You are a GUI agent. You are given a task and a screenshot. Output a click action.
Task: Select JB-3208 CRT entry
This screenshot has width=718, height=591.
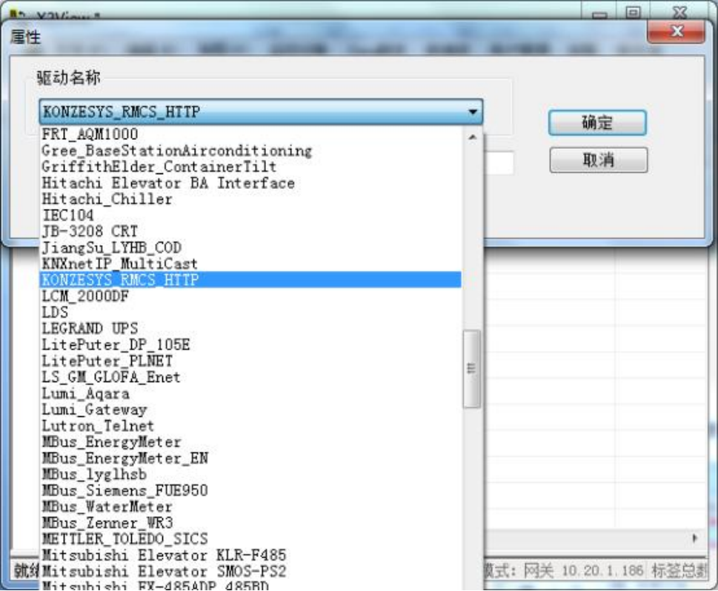250,232
